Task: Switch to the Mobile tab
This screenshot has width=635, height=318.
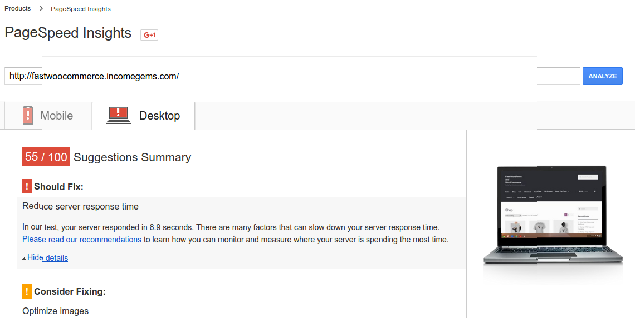Action: 48,116
